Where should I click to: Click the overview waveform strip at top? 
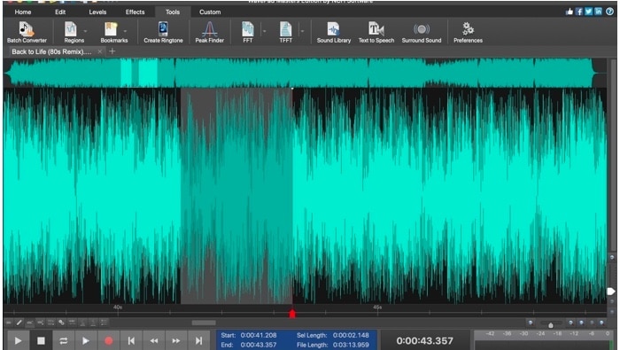[305, 73]
